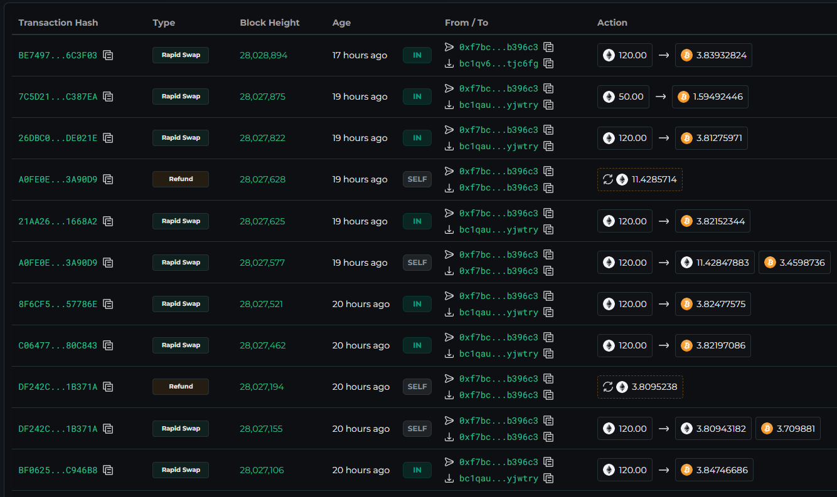Screen dimensions: 837x497
Task: Click the refund arrows icon beside 11.4285714
Action: tap(607, 179)
